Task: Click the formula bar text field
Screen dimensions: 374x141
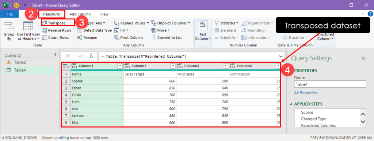Action: point(188,57)
